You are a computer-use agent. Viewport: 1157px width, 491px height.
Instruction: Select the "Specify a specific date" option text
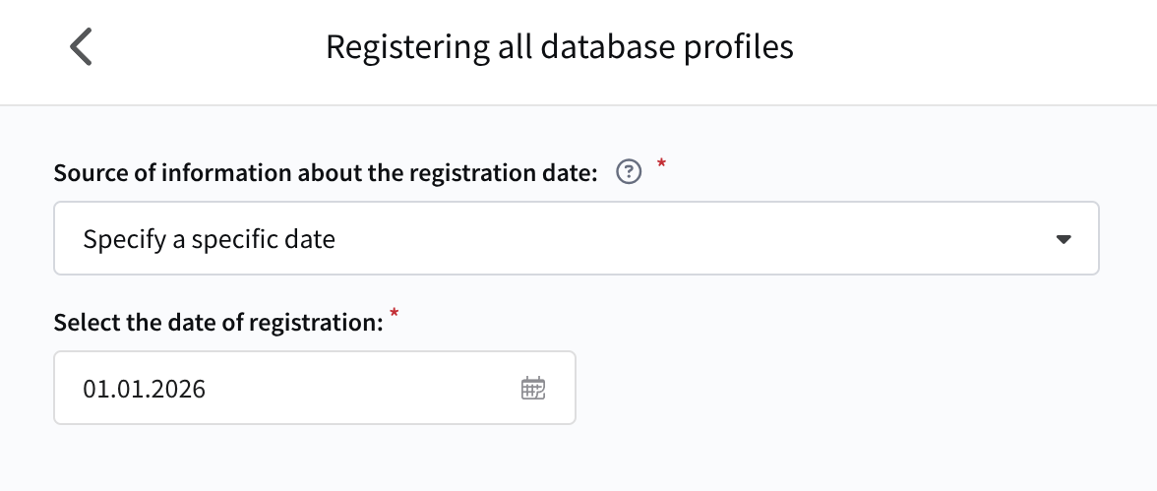[x=209, y=239]
